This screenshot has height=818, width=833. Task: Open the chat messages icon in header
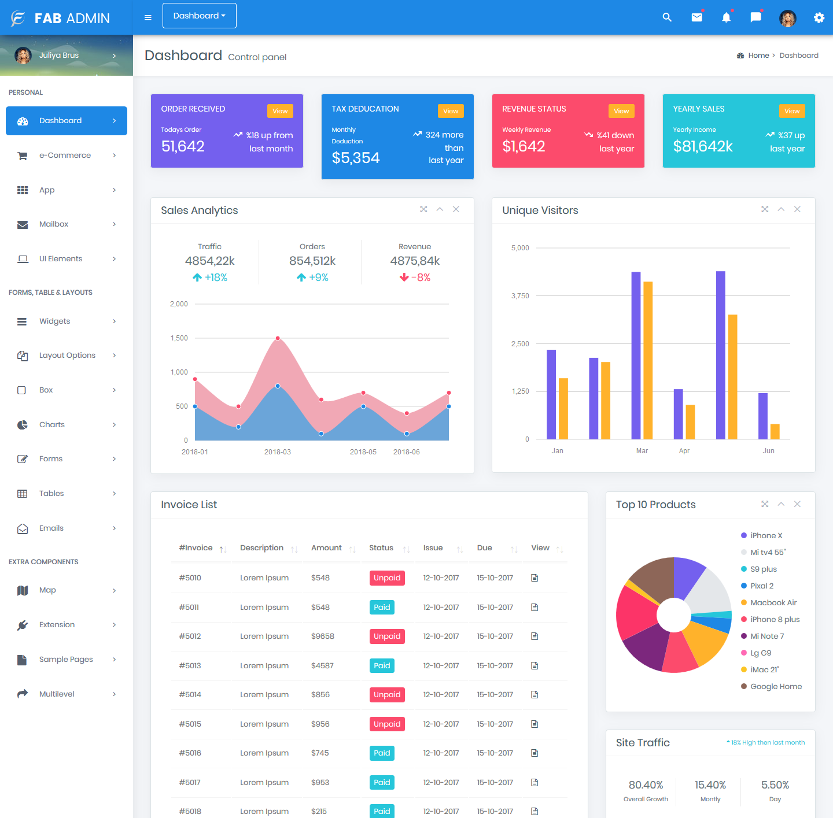pyautogui.click(x=755, y=17)
